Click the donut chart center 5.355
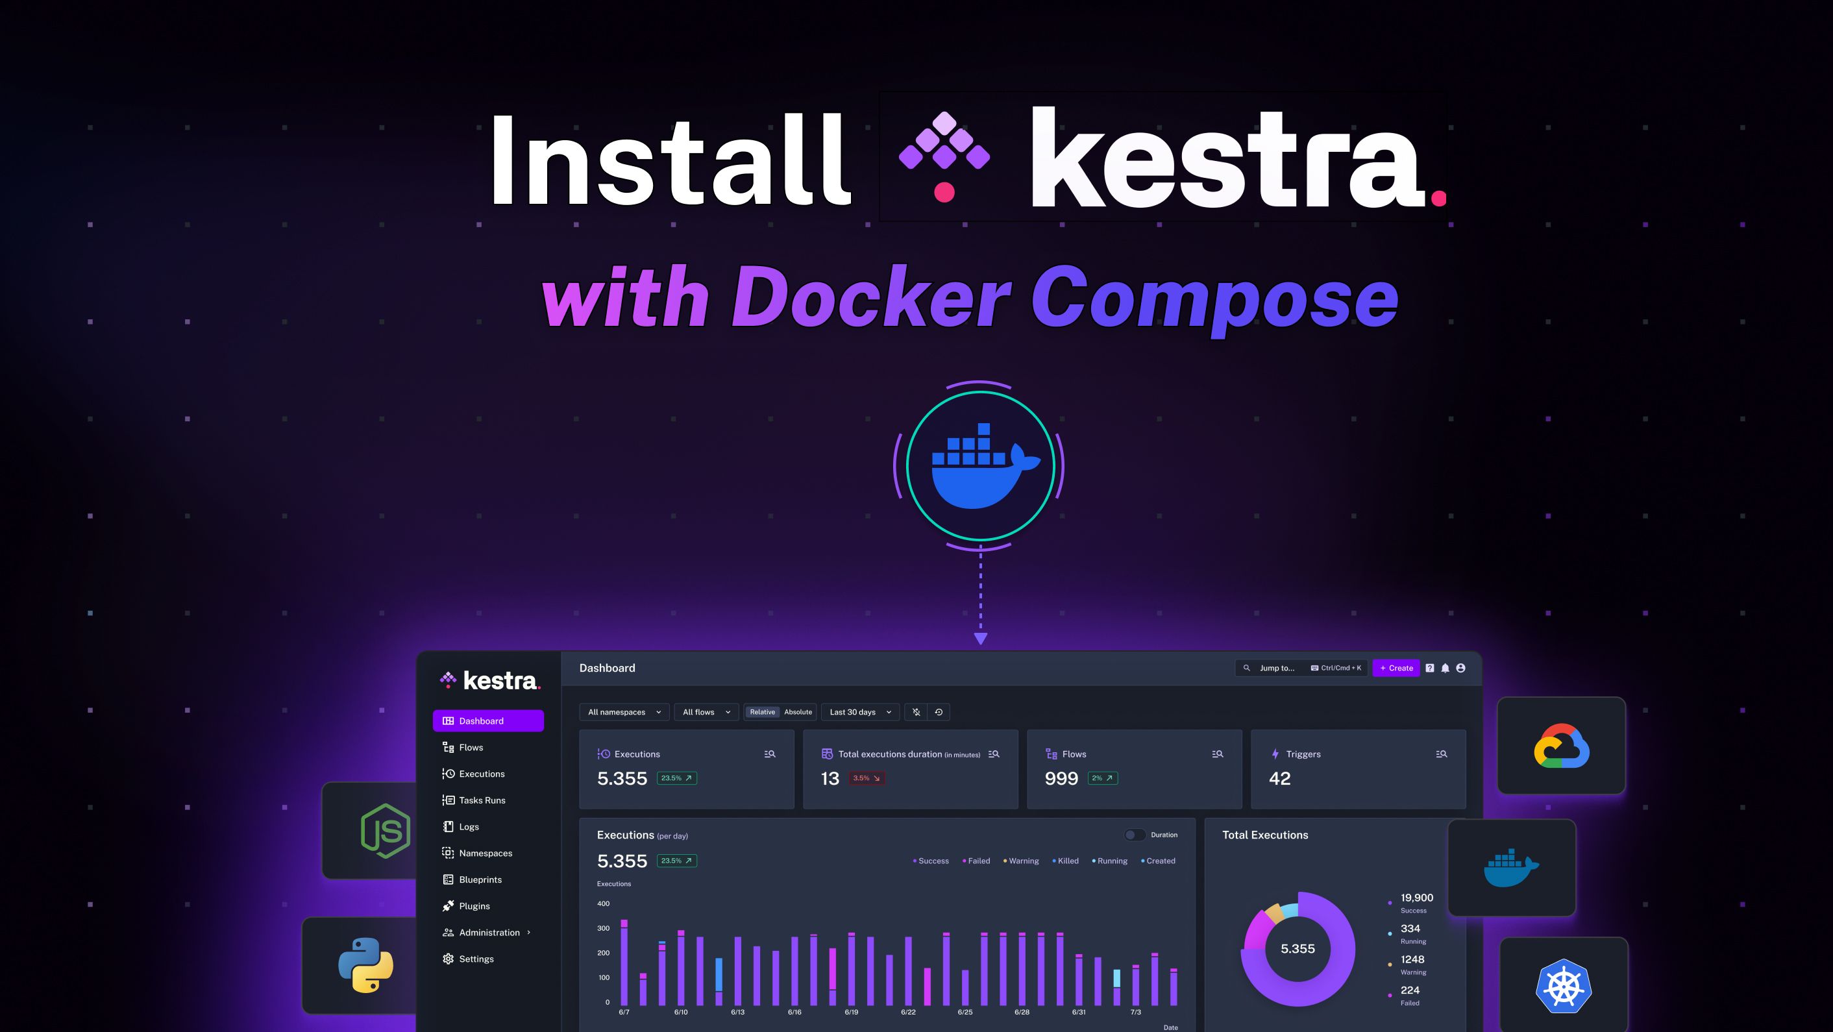Screen dimensions: 1833x1032 [1298, 949]
